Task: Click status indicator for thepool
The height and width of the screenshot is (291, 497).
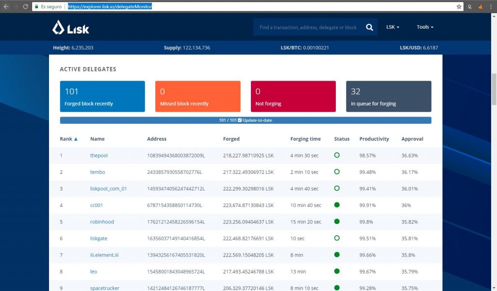Action: (337, 155)
